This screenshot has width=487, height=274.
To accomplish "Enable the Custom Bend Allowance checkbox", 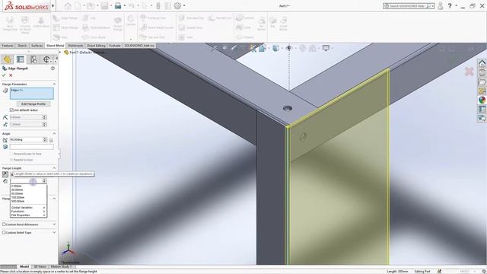I will point(4,224).
